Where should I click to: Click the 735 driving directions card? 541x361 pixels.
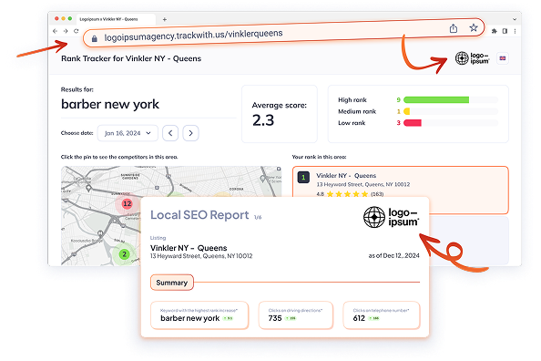pos(296,315)
